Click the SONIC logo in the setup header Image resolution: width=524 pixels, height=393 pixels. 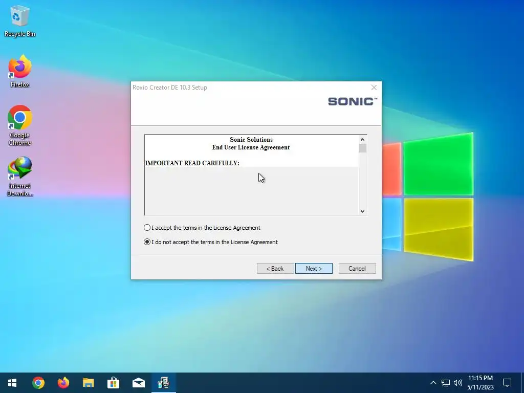[x=353, y=101]
